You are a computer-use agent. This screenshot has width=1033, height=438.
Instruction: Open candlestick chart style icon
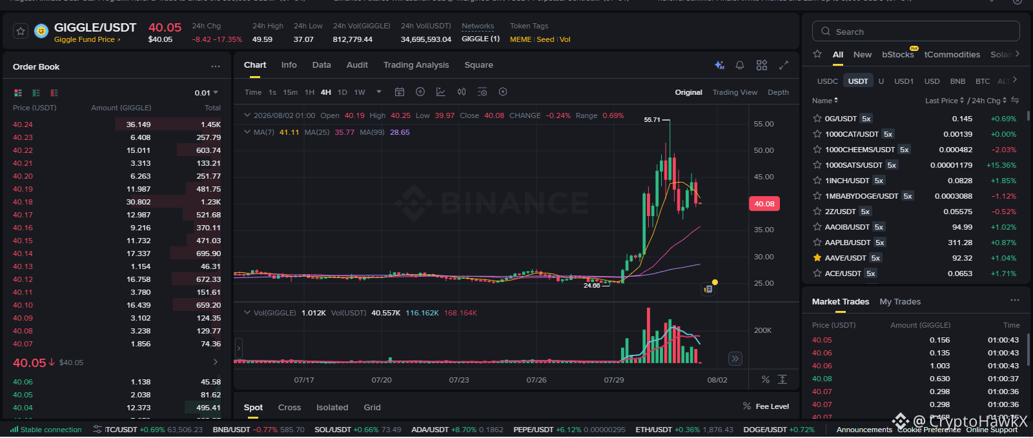coord(462,92)
